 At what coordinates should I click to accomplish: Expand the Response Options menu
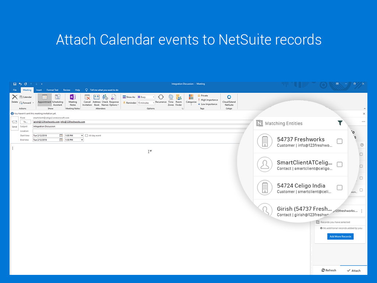pyautogui.click(x=114, y=100)
